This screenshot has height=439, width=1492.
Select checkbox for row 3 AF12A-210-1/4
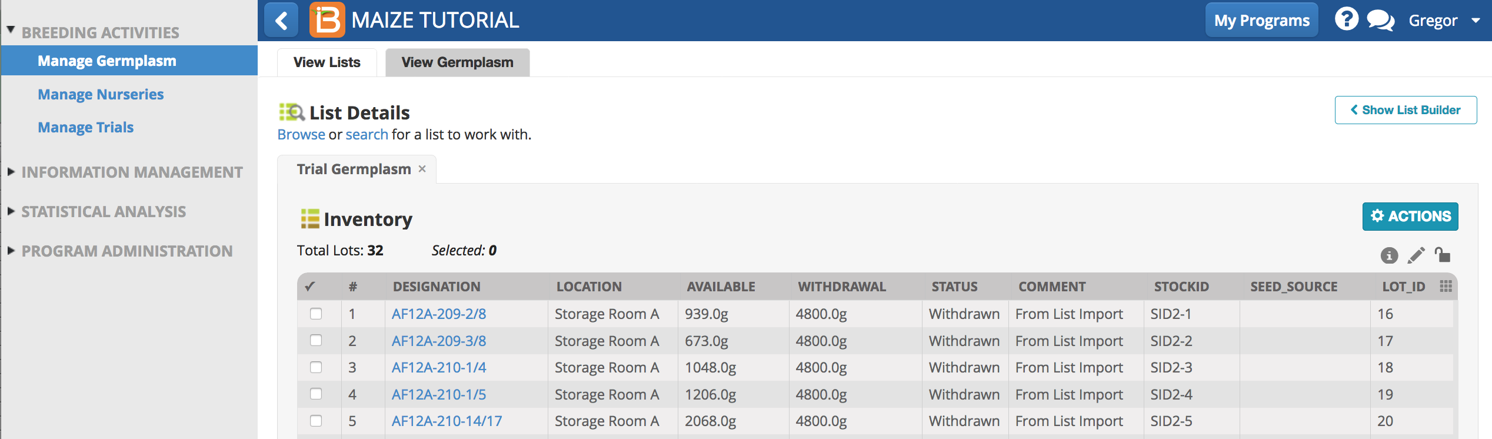[316, 367]
